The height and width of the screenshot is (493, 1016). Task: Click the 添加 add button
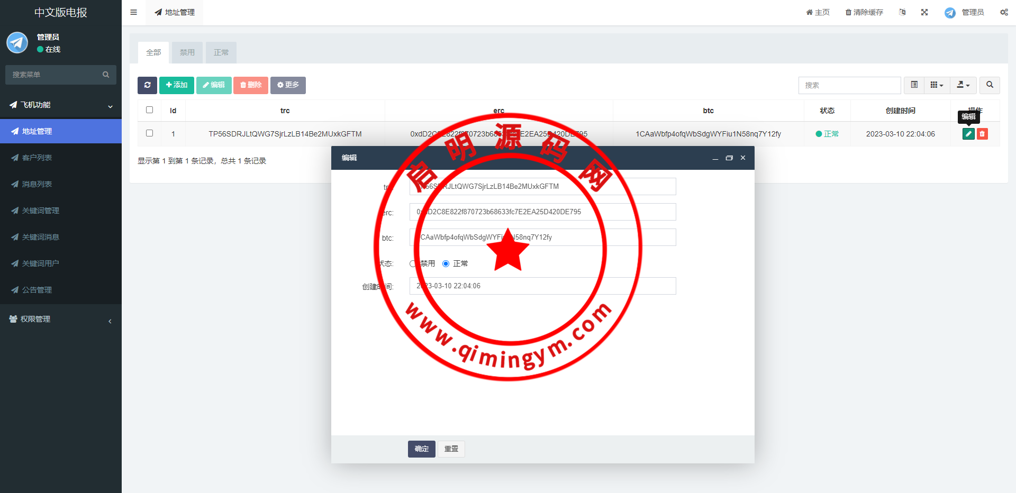point(177,85)
